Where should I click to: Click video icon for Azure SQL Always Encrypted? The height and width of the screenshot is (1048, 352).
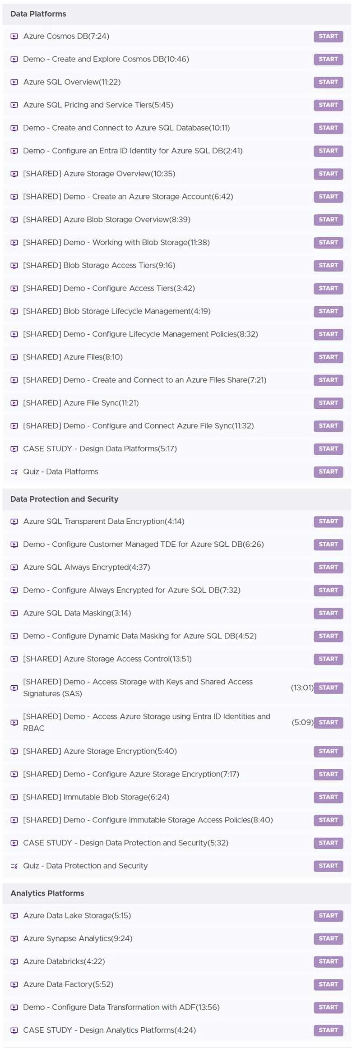click(x=14, y=568)
